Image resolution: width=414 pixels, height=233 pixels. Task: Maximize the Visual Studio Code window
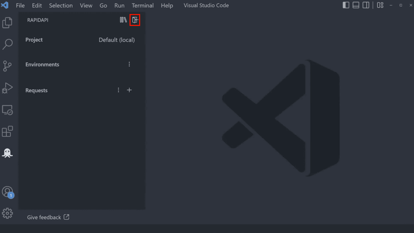401,5
